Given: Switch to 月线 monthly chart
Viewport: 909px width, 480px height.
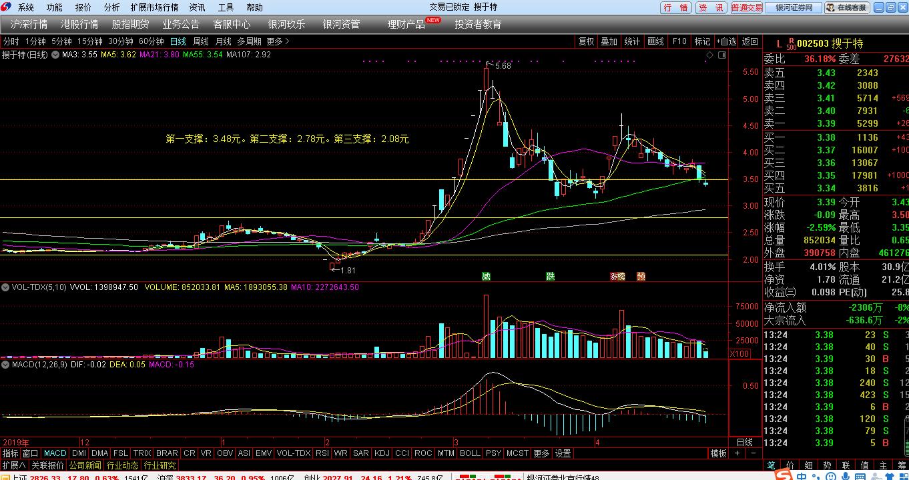Looking at the screenshot, I should (223, 41).
